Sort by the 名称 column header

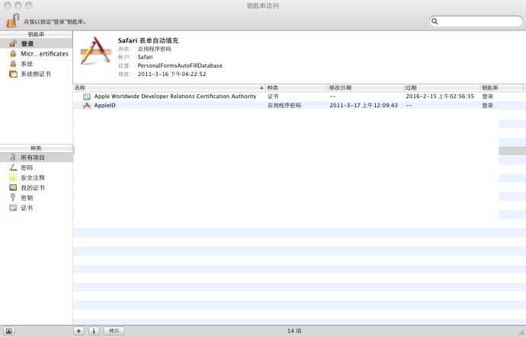[x=169, y=87]
